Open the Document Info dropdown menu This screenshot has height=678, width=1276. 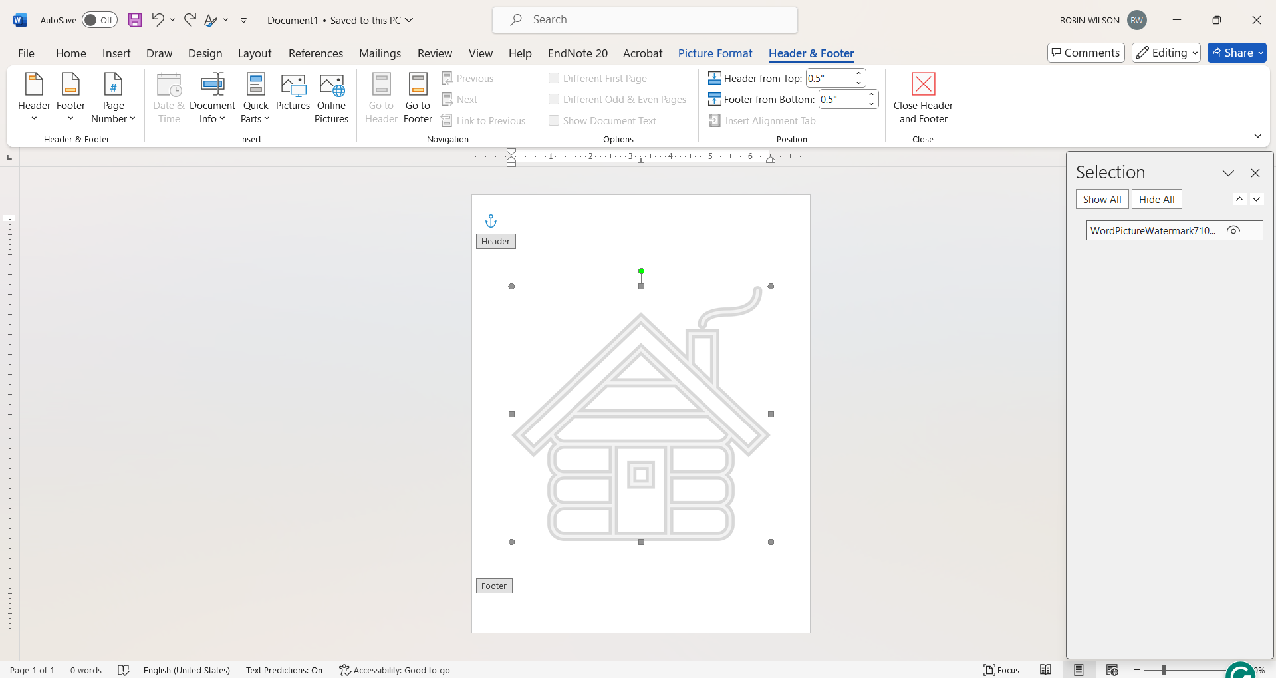(211, 98)
